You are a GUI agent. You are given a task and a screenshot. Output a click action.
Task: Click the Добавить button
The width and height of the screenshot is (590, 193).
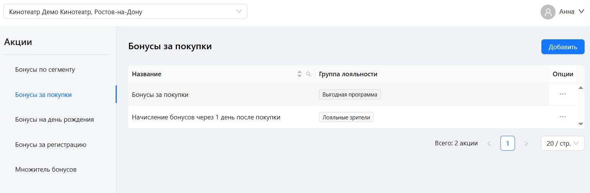pyautogui.click(x=563, y=47)
